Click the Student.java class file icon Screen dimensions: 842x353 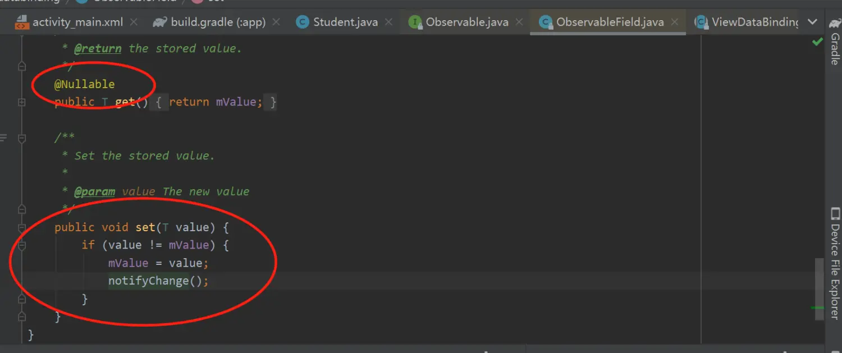pyautogui.click(x=303, y=22)
